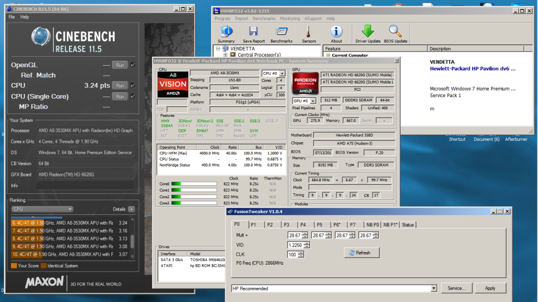Open Cinebench File menu

pos(12,17)
